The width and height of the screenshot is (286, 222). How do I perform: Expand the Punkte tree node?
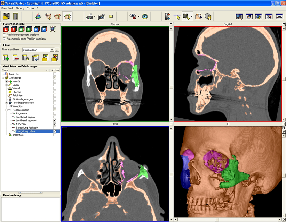6,82
